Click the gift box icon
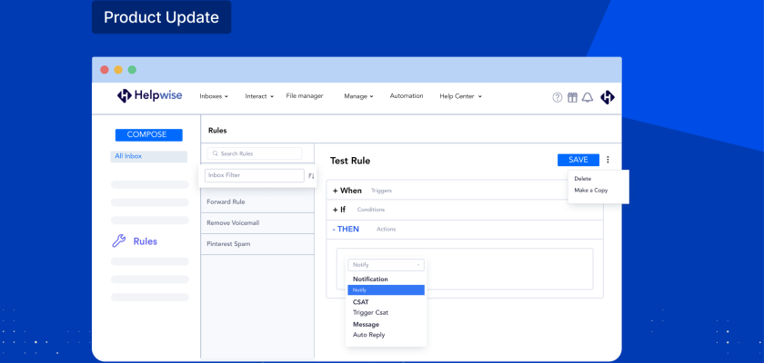Image resolution: width=764 pixels, height=363 pixels. 572,97
